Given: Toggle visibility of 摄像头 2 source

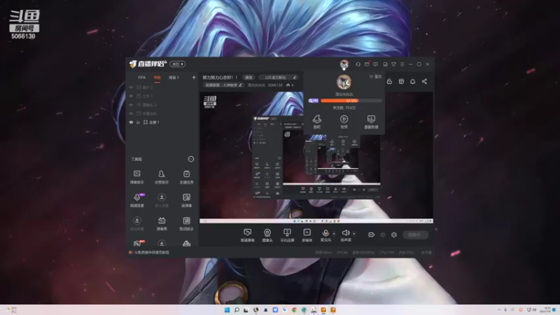Looking at the screenshot, I should (x=131, y=104).
